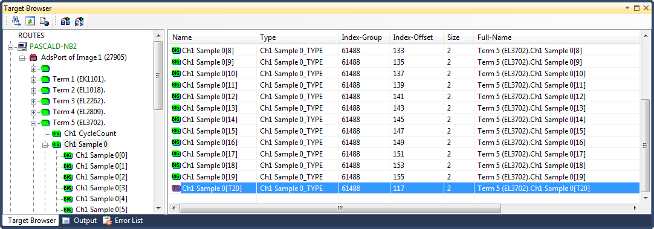Viewport: 654px width, 229px height.
Task: Select tree item Ch1 Sample 0[4]
Action: coord(102,199)
